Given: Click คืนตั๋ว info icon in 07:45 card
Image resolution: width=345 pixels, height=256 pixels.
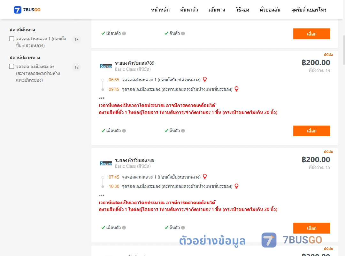Looking at the screenshot, I should coord(183,228).
